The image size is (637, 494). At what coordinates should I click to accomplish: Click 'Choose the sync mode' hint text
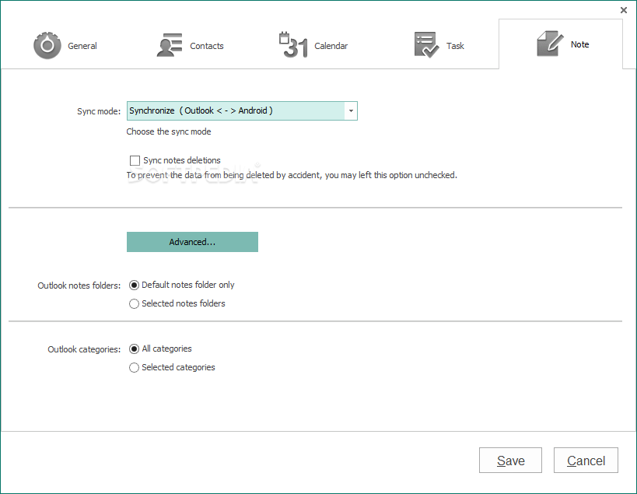[169, 131]
